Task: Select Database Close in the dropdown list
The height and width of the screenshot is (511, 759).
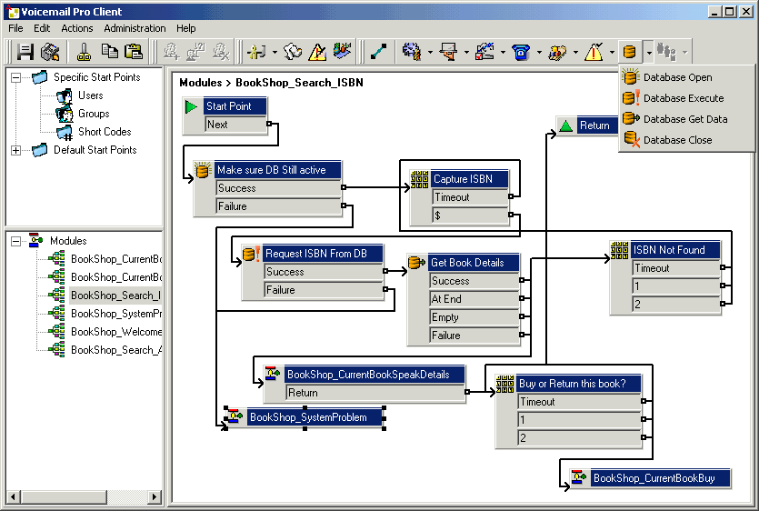Action: [677, 140]
